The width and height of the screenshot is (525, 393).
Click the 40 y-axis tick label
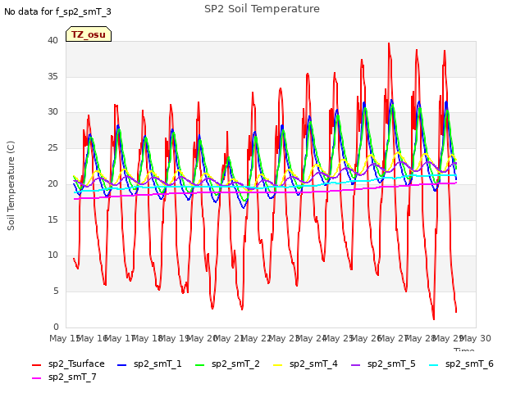(x=52, y=40)
